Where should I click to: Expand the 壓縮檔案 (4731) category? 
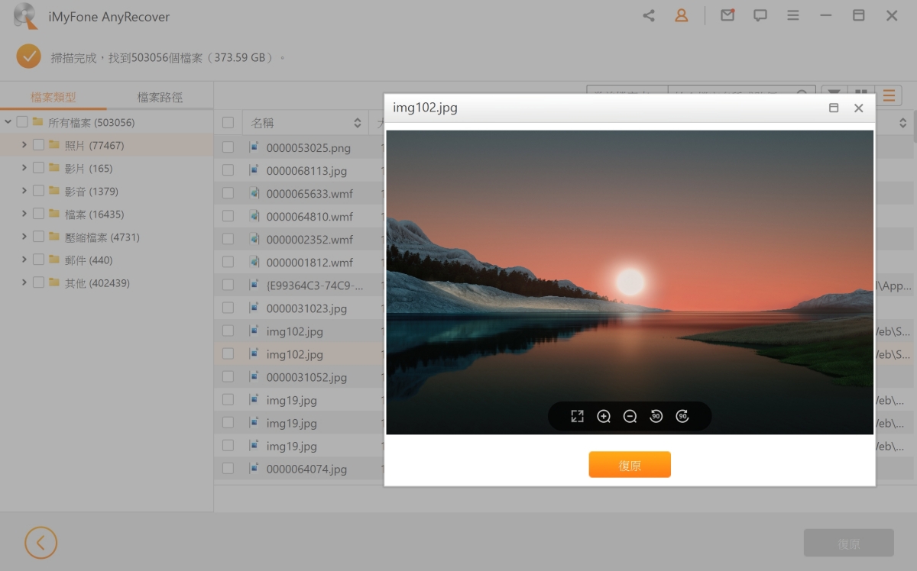click(24, 237)
